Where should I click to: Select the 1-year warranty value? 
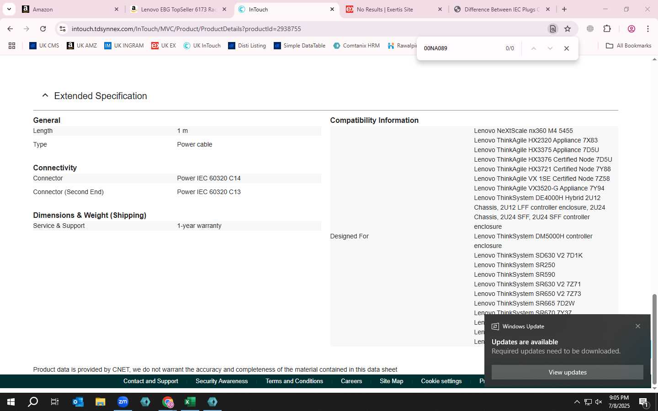coord(199,226)
